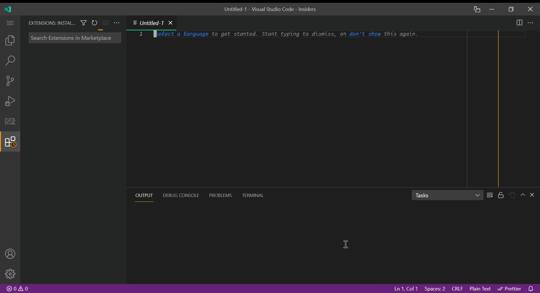Toggle the panel lock in the Output pane
Viewport: 540px width, 293px height.
coord(501,195)
